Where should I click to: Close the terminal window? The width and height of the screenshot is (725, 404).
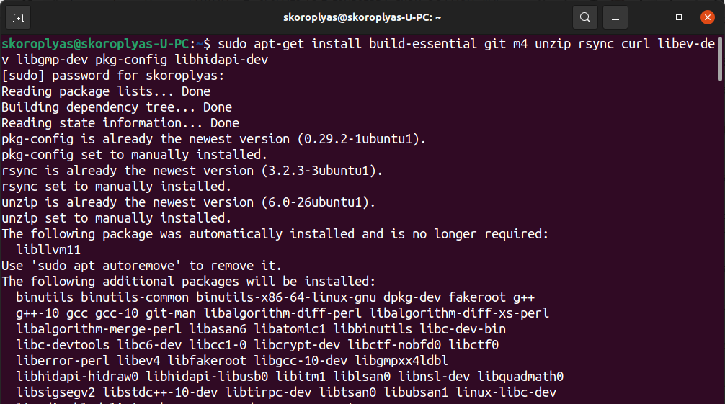[x=707, y=17]
